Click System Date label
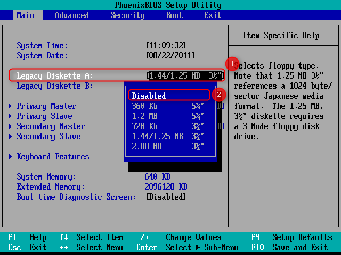This screenshot has height=255, width=341. [42, 55]
